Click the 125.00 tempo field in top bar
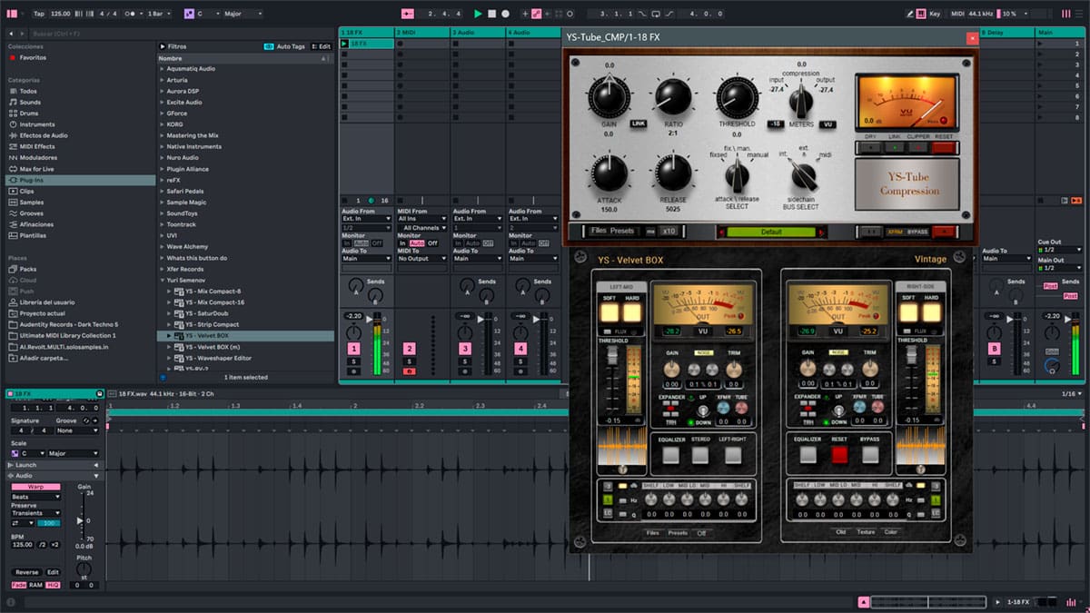The image size is (1090, 613). [60, 14]
